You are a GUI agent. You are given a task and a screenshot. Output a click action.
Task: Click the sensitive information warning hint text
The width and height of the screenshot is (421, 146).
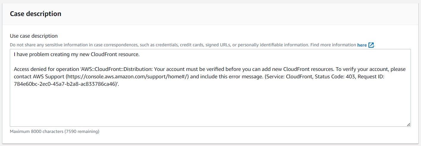183,45
